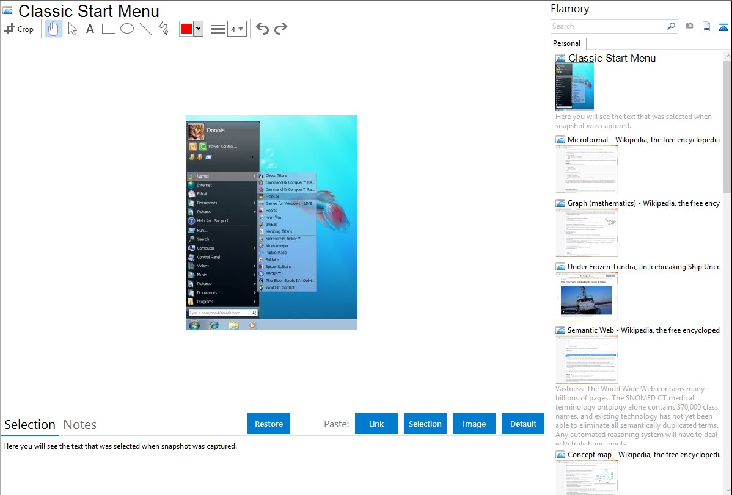The width and height of the screenshot is (732, 495).
Task: Click the snapshot icon beside Classic Start Menu title
Action: click(8, 10)
